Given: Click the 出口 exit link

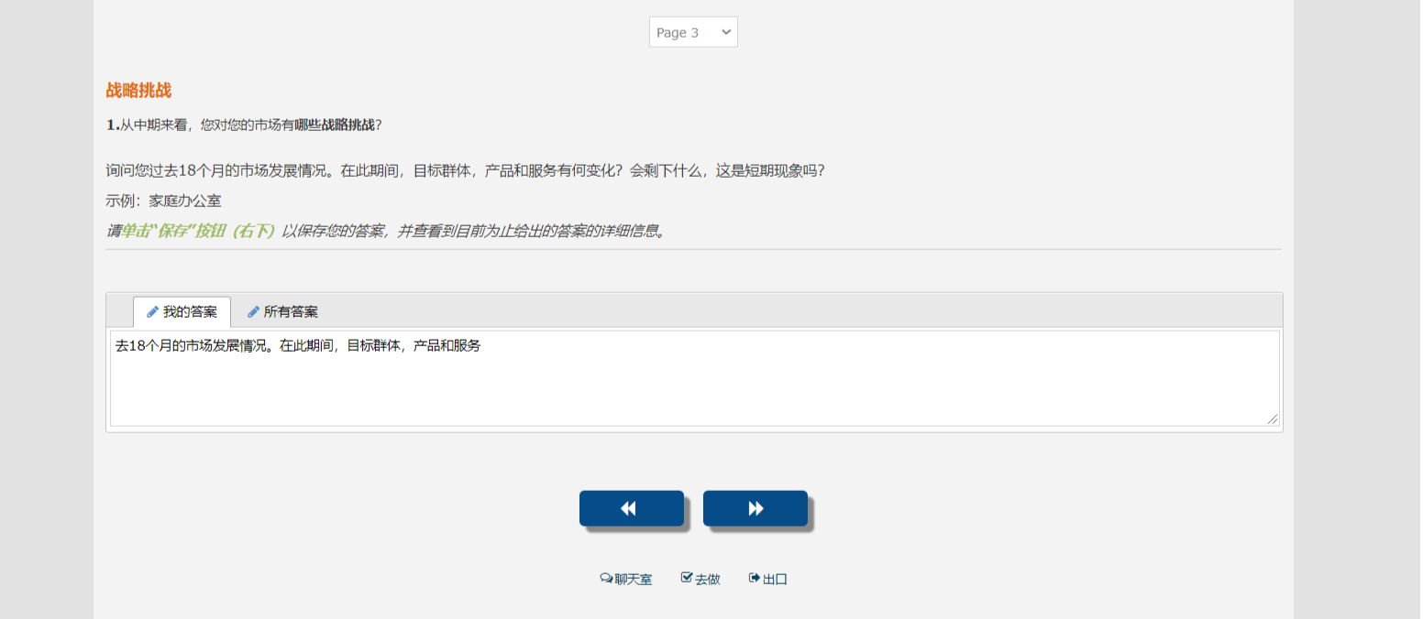Looking at the screenshot, I should pyautogui.click(x=768, y=580).
